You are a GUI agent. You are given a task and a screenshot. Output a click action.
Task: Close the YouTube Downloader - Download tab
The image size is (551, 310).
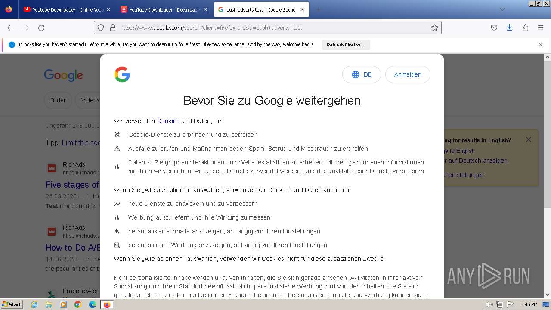click(205, 9)
